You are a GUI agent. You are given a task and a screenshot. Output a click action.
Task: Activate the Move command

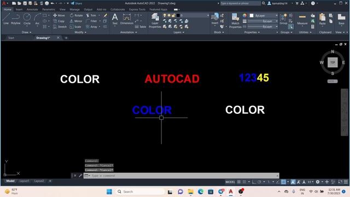59,15
